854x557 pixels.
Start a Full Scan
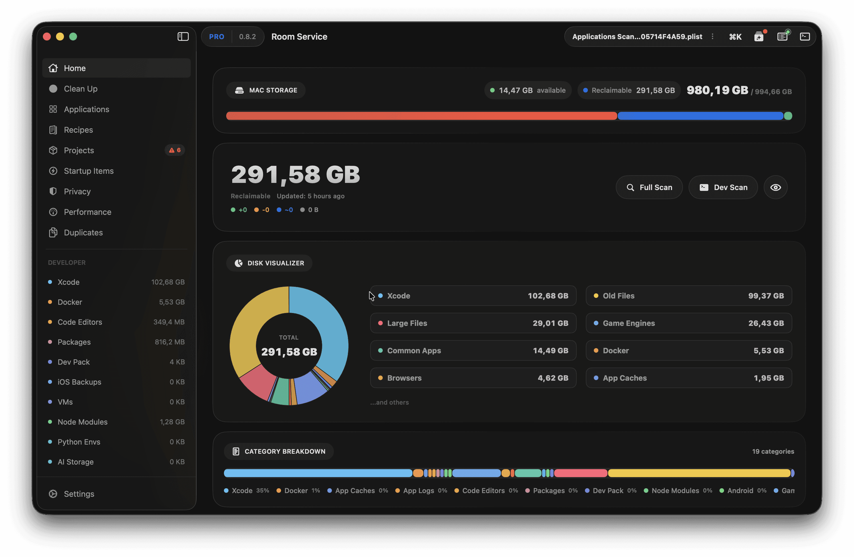649,187
